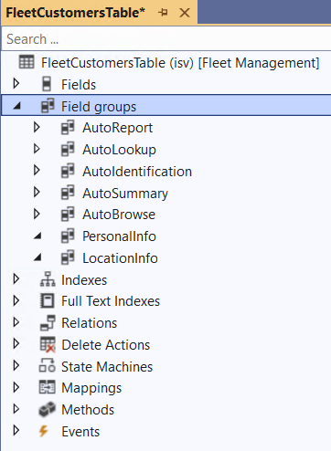Select the LocationInfo tree item

120,258
